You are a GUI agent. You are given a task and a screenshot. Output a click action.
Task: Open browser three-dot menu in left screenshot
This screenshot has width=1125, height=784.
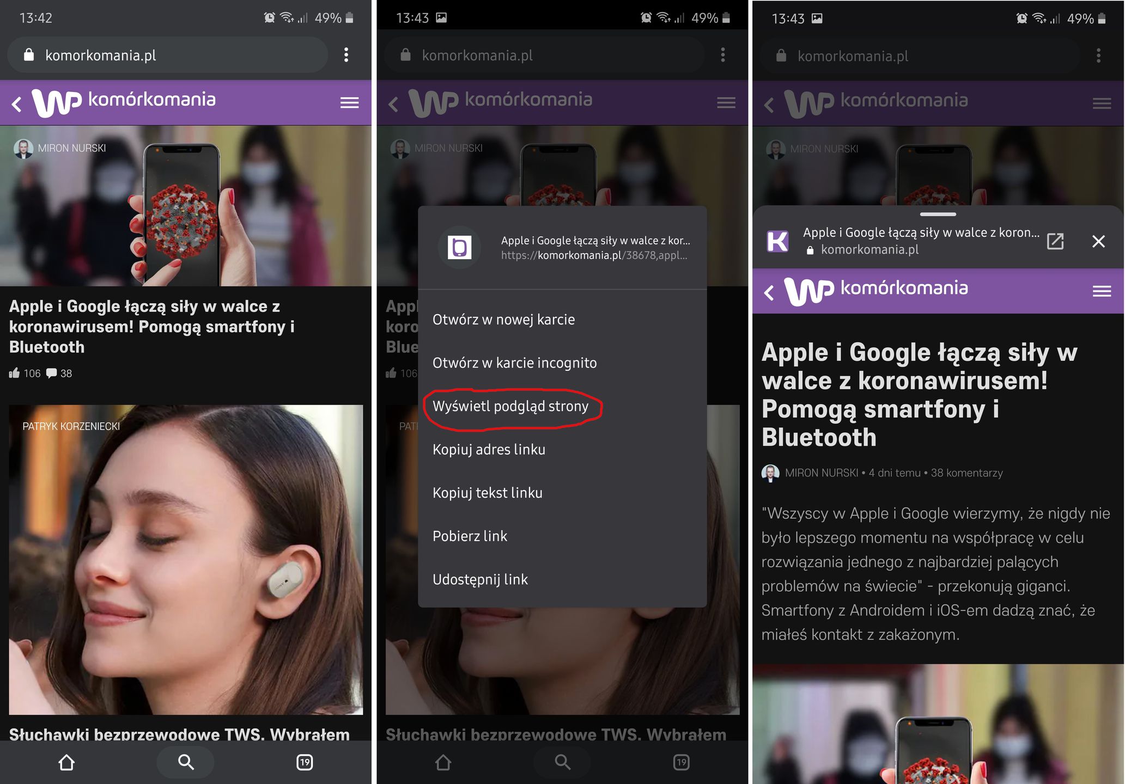pyautogui.click(x=346, y=54)
